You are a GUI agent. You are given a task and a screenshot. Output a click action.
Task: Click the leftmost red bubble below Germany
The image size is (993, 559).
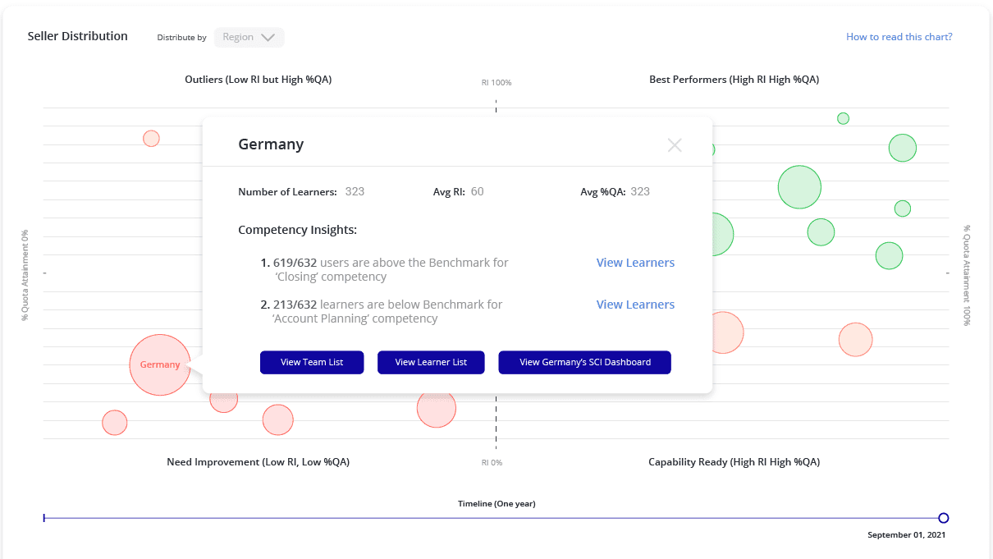click(115, 423)
